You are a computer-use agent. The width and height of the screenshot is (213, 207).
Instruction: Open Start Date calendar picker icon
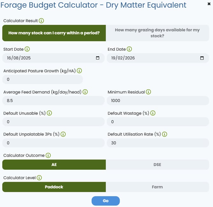[98, 58]
